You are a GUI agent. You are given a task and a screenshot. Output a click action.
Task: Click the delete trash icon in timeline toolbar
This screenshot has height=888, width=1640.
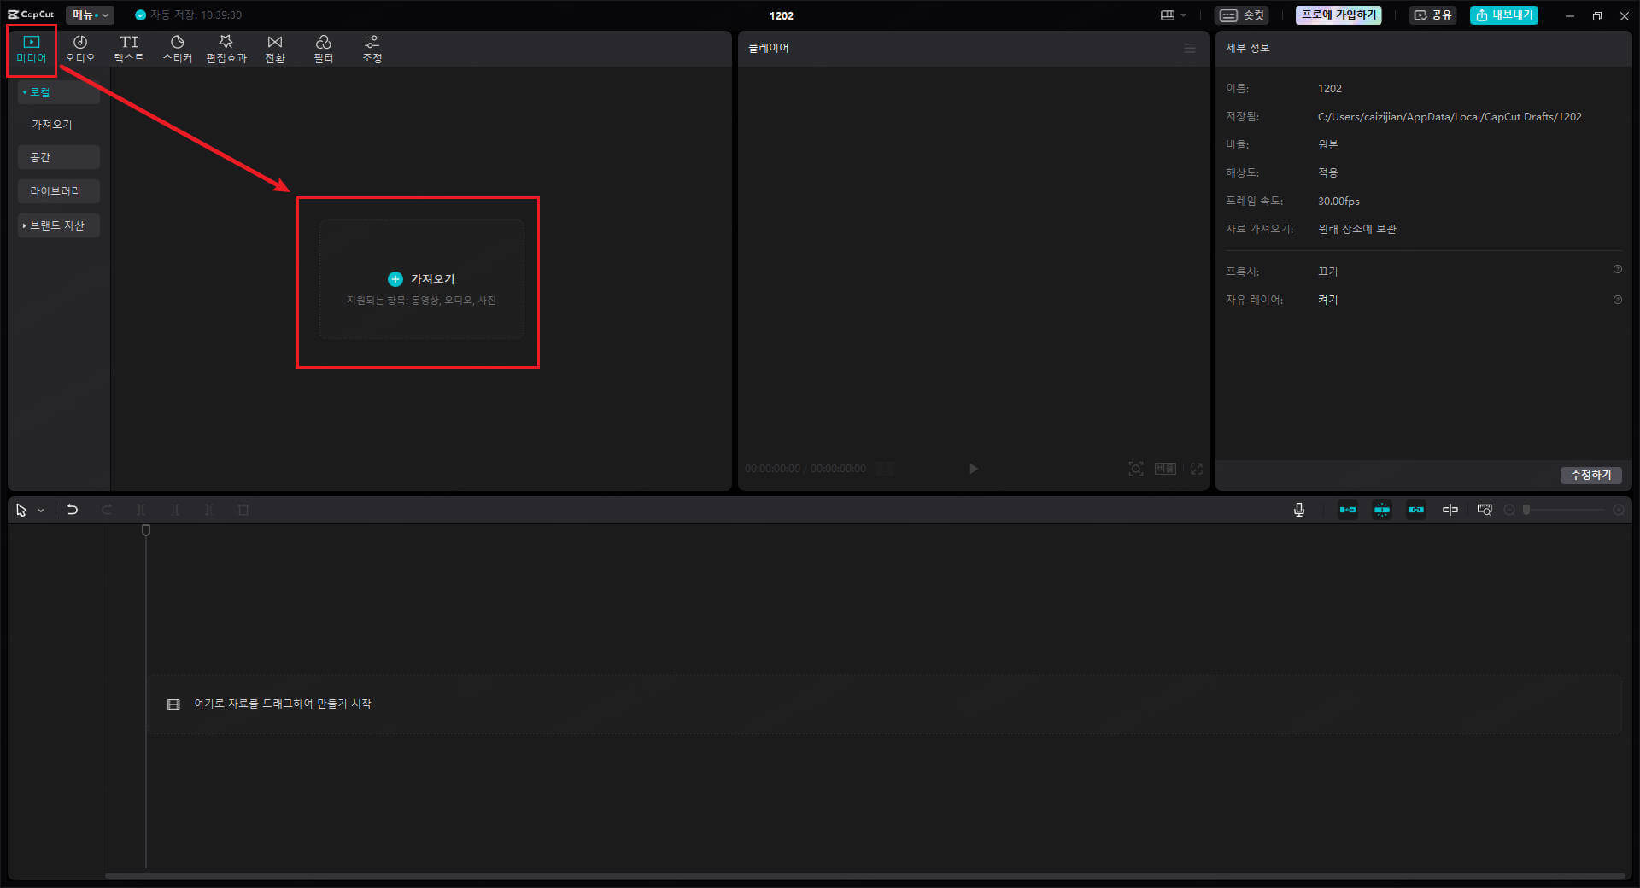(x=243, y=510)
